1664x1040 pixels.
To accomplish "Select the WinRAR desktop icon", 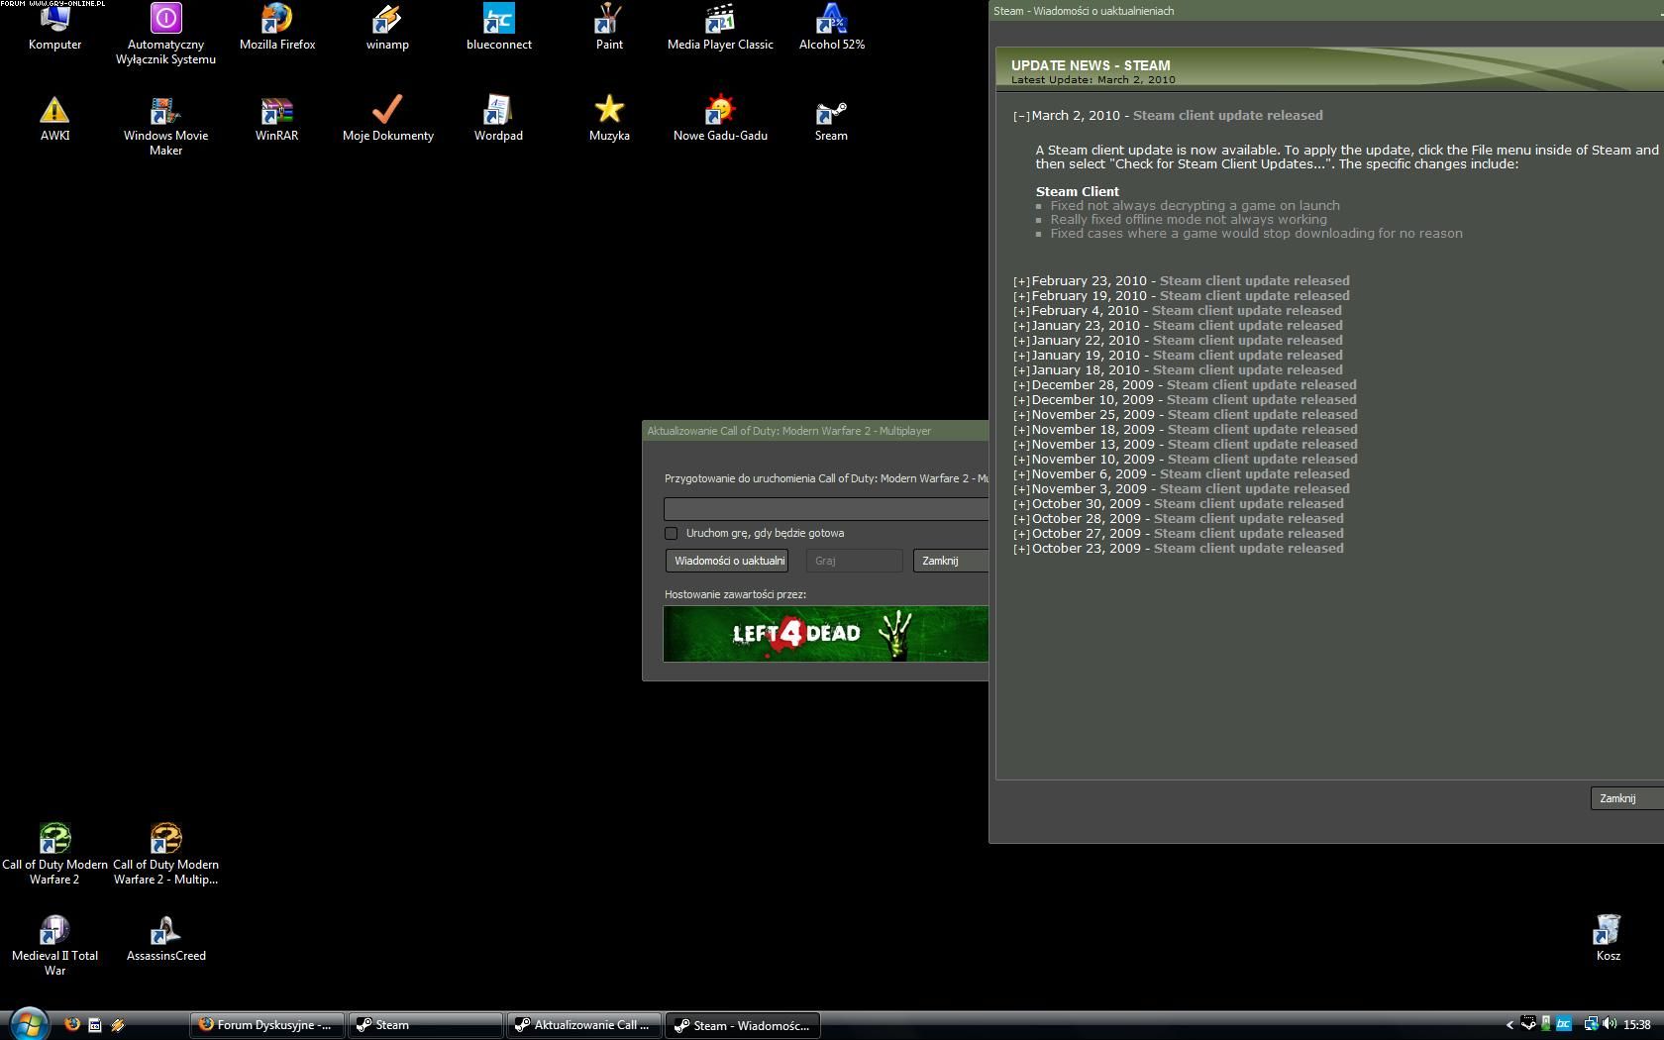I will pyautogui.click(x=276, y=112).
